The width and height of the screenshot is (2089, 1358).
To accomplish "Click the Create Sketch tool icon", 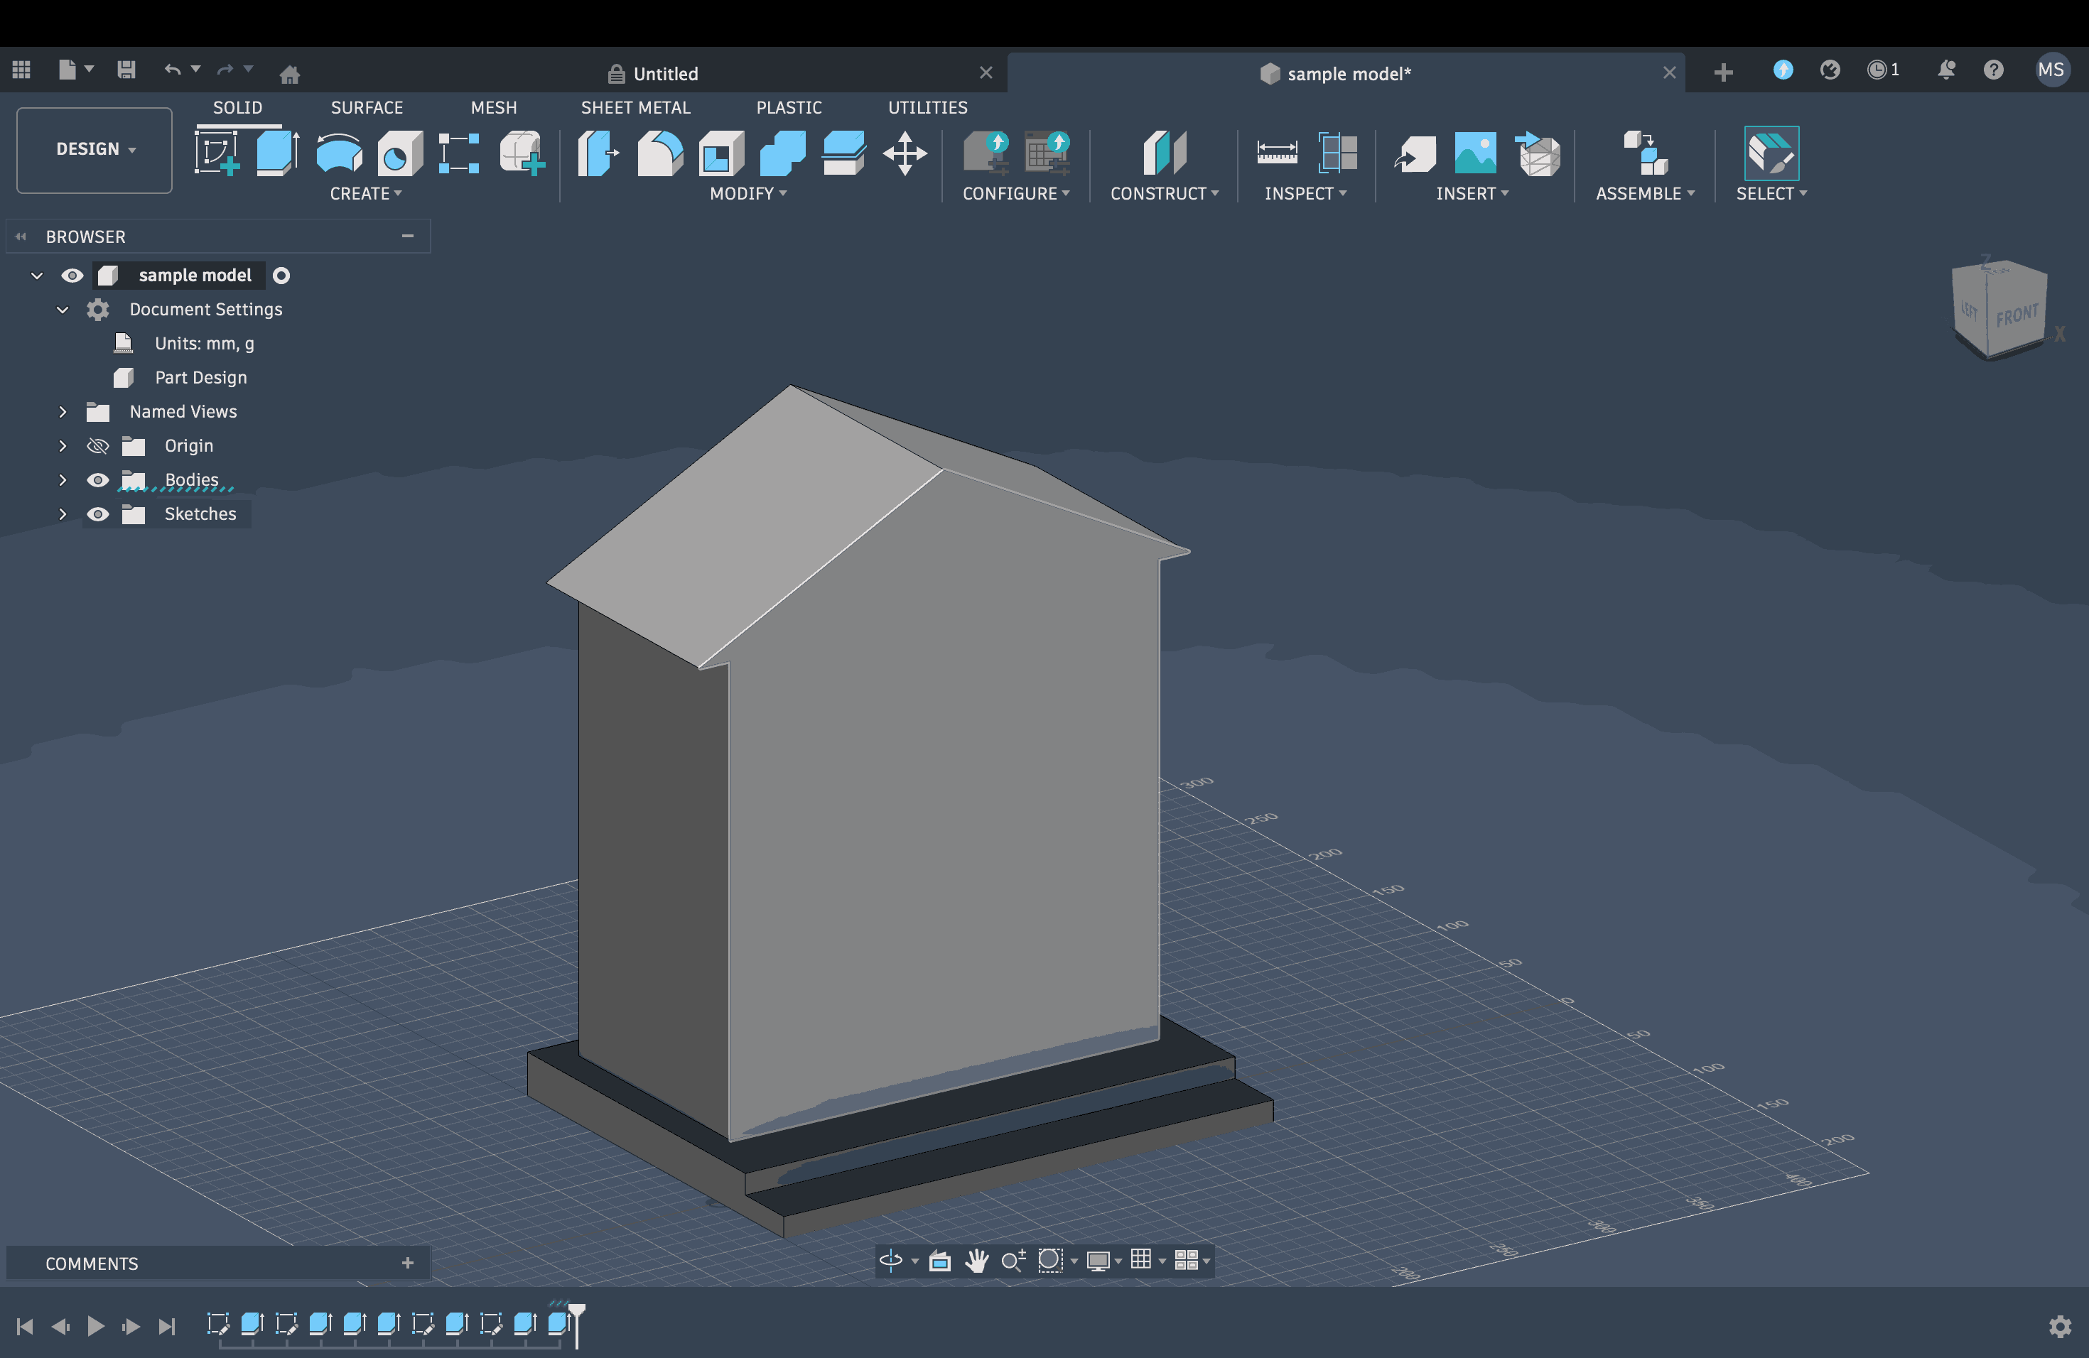I will point(216,153).
